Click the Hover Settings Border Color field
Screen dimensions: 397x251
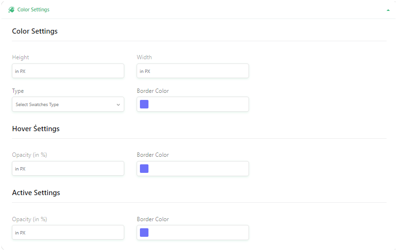[193, 169]
